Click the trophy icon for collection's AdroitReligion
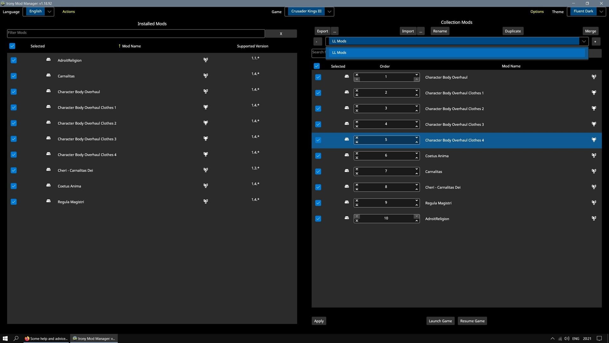Screen dimensions: 609x343 coord(594,218)
